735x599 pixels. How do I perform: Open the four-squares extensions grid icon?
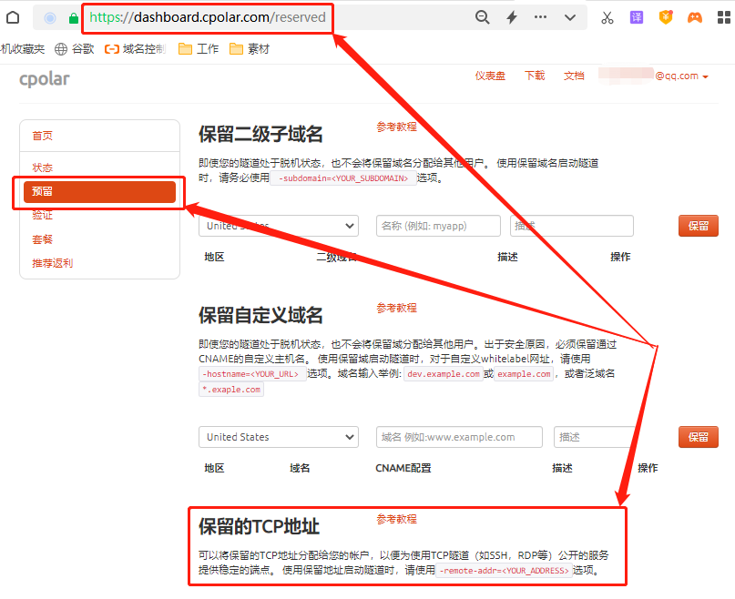[x=724, y=17]
